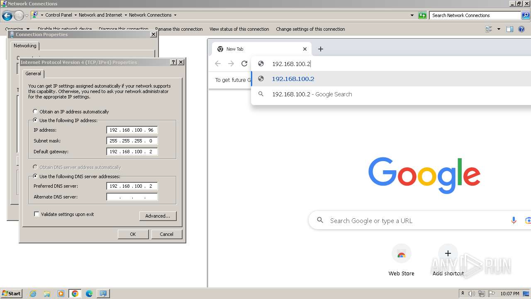Image resolution: width=531 pixels, height=299 pixels.
Task: Click Change settings of this connection
Action: pyautogui.click(x=310, y=29)
